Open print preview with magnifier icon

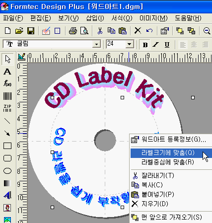point(84,31)
